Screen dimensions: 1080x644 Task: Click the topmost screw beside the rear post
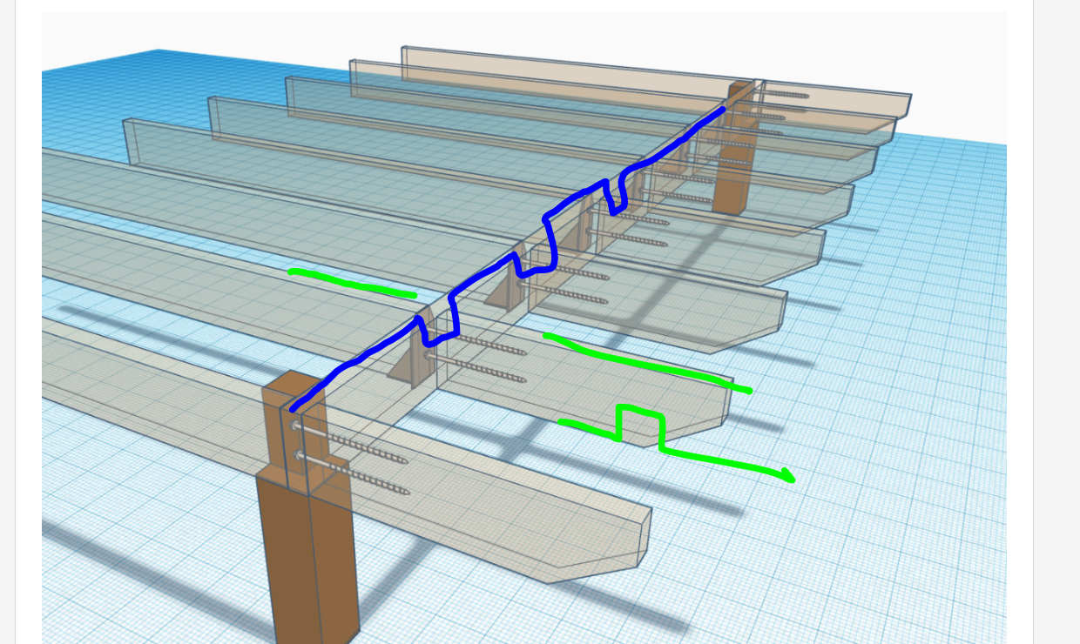tap(784, 96)
